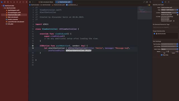Image resolution: width=179 pixels, height=101 pixels.
Task: Click the related items grid icon
Action: pos(30,2)
